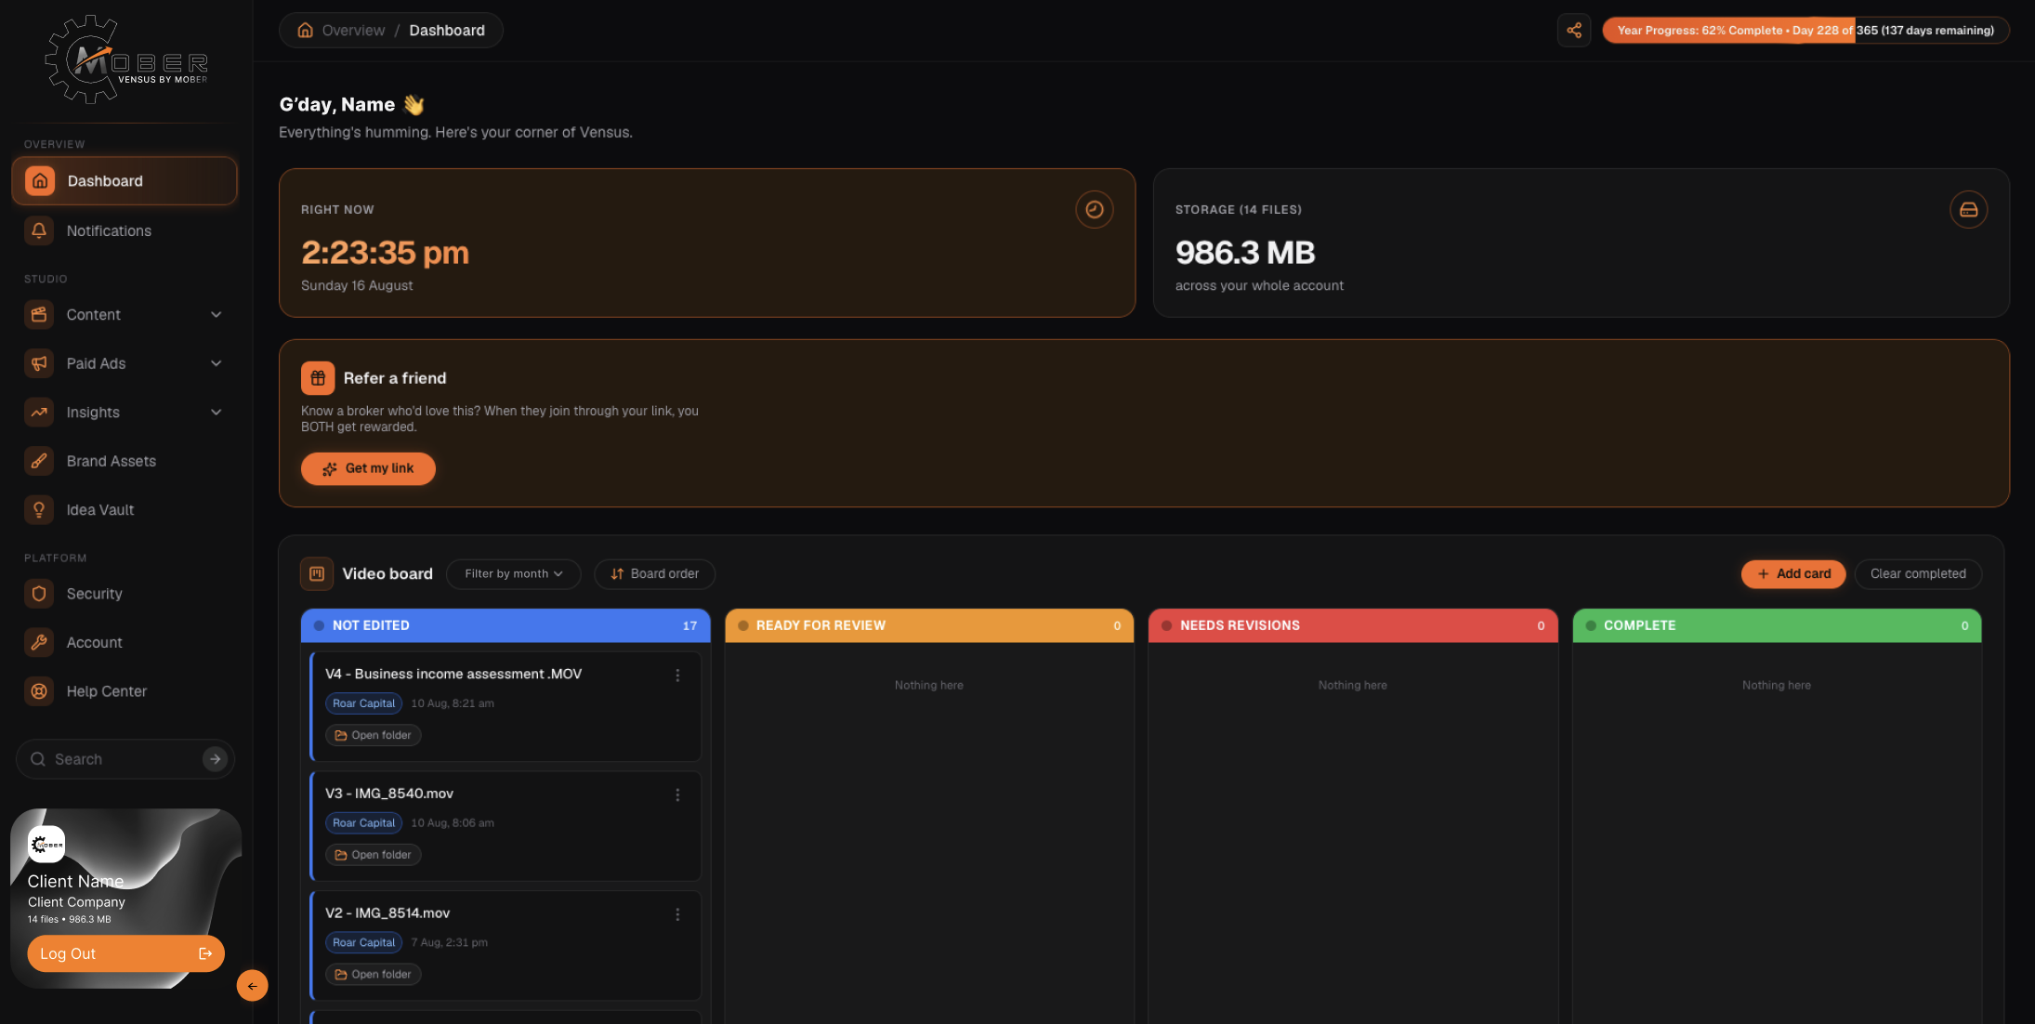
Task: Click the Clear completed button
Action: [x=1918, y=574]
